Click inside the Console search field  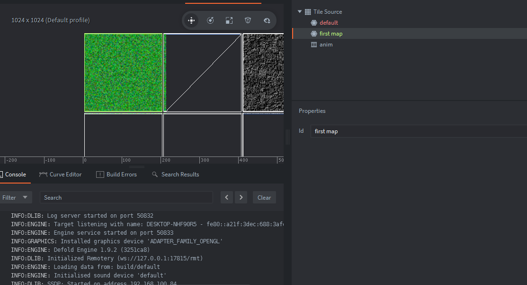point(126,197)
